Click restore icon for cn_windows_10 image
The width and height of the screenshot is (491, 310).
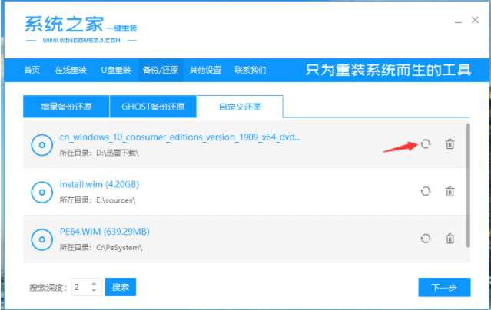(425, 144)
